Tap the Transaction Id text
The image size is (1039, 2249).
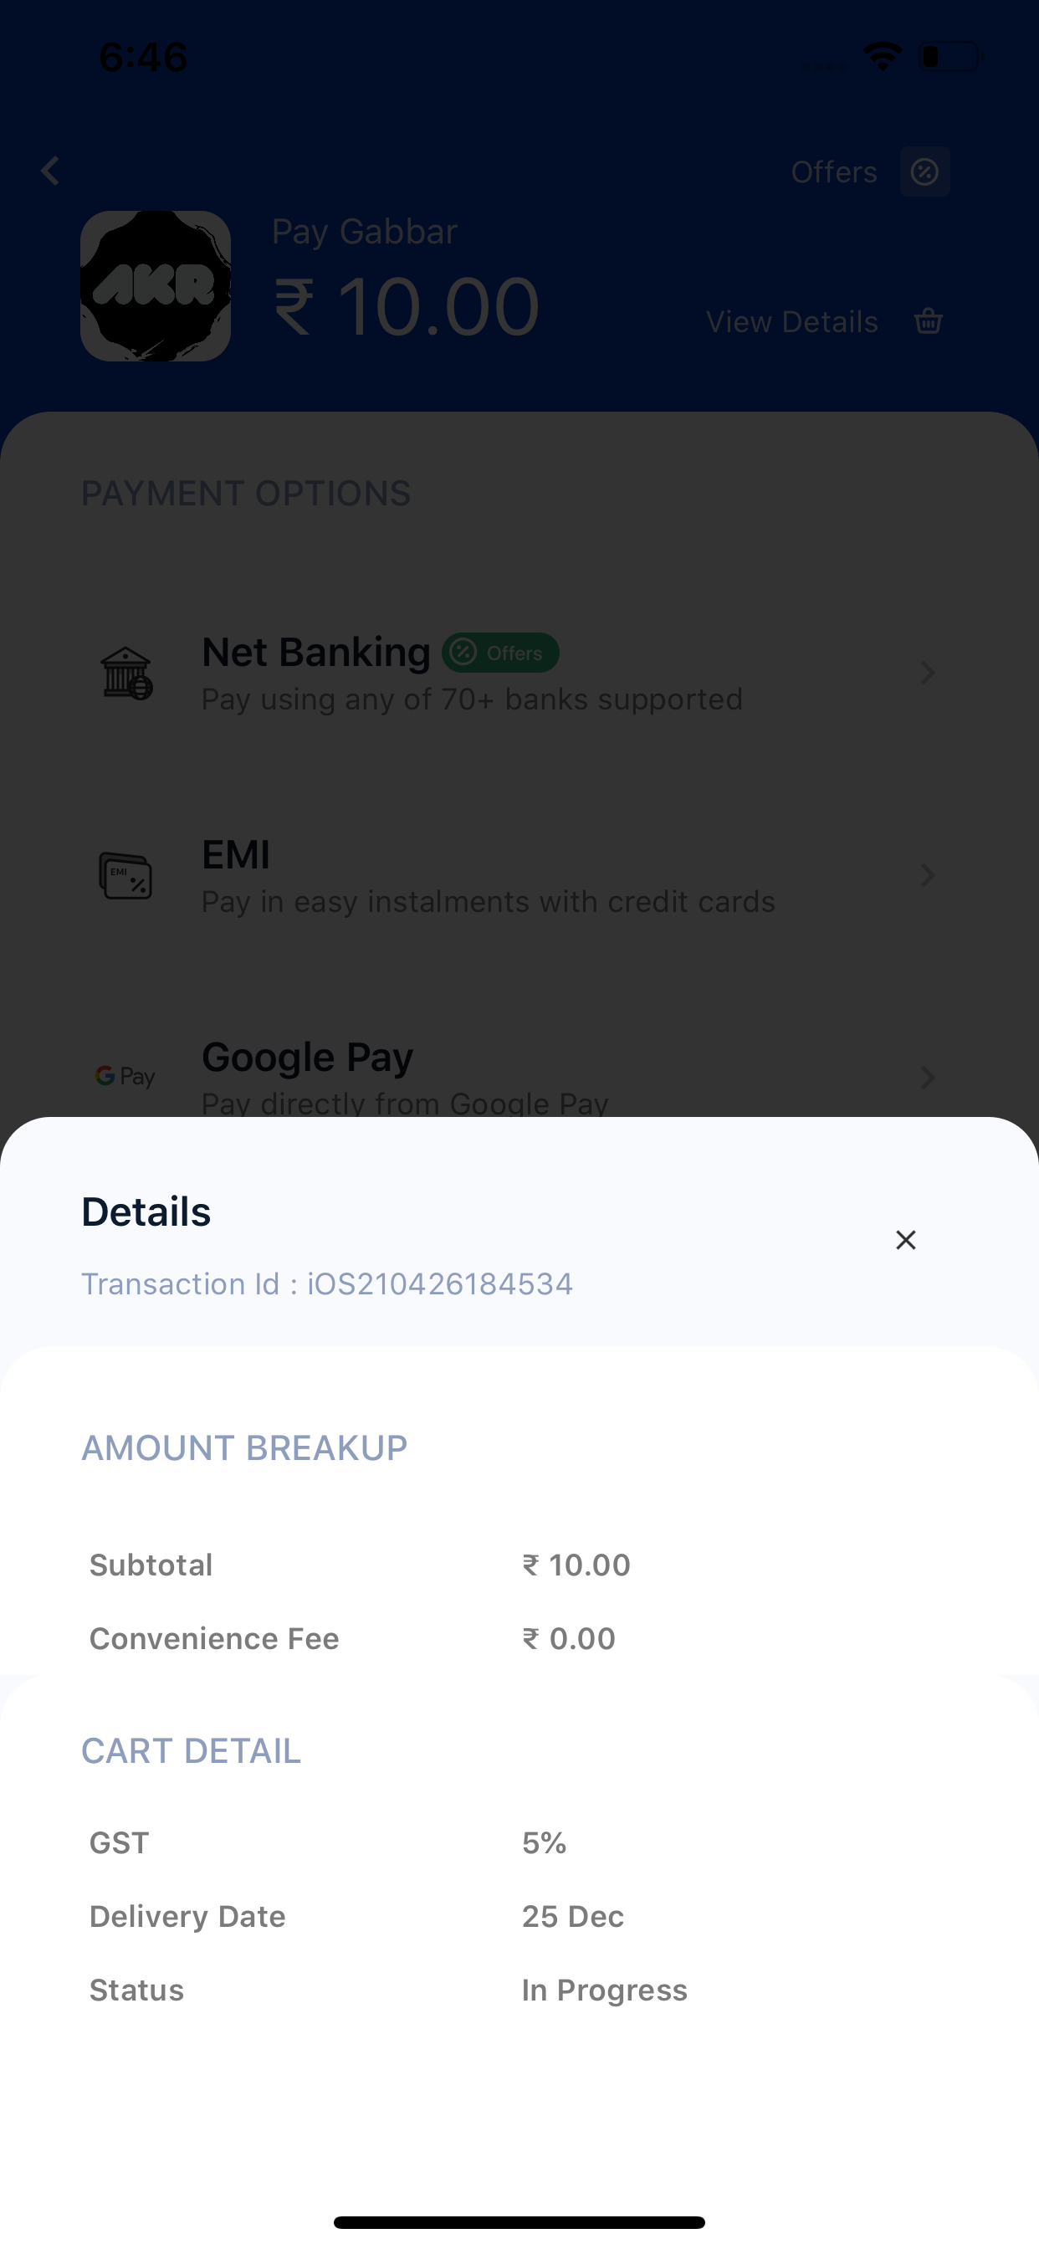point(327,1284)
